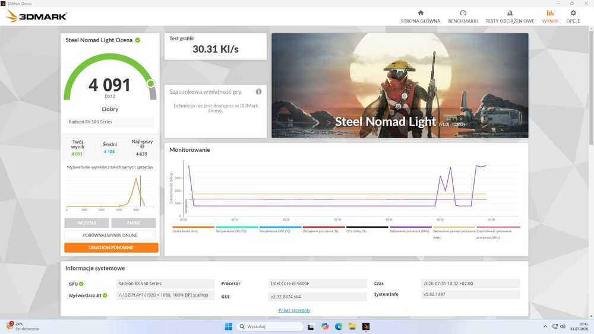Click green check beside Wyświetlacz #1
594x334 pixels.
click(x=105, y=295)
